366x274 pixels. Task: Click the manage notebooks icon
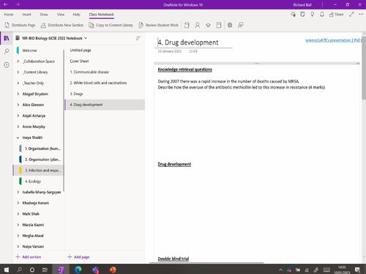click(x=219, y=25)
